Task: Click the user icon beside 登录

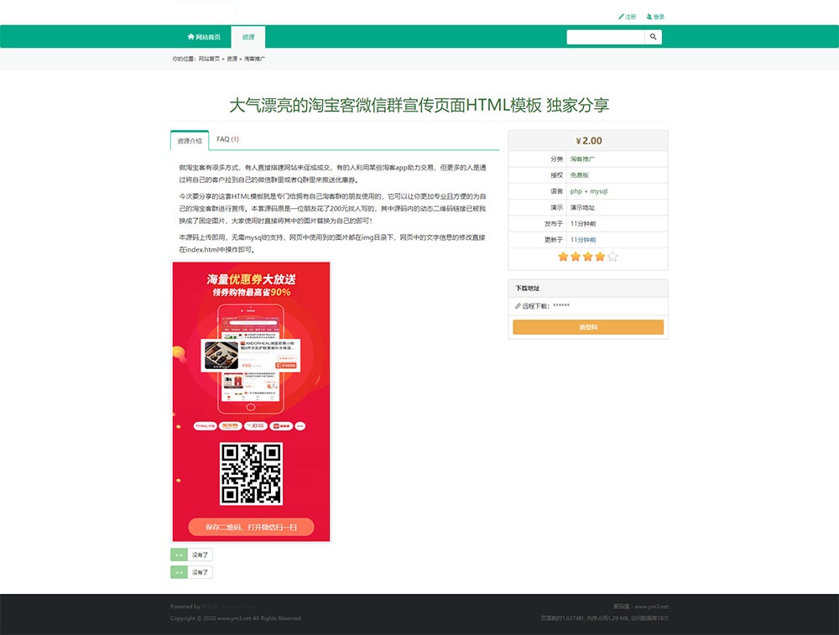Action: (x=649, y=17)
